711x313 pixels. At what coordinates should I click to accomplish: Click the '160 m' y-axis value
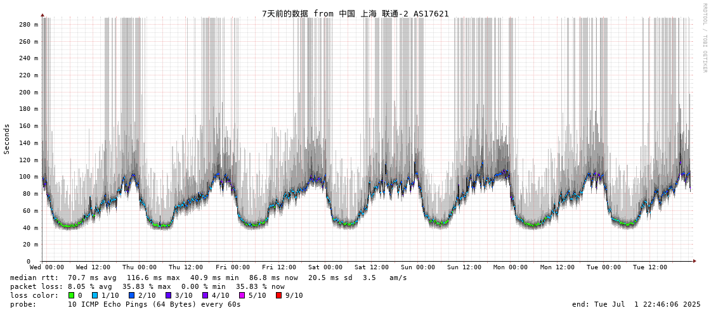(x=29, y=126)
